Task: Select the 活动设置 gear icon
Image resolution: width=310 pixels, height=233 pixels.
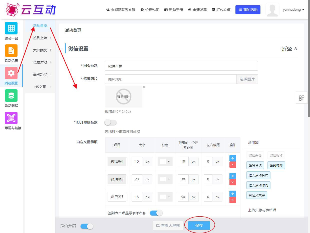Action: tap(11, 73)
